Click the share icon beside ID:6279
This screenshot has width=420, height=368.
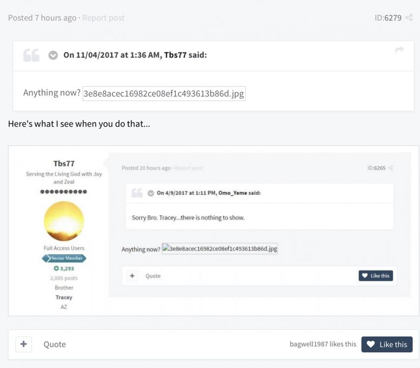click(409, 18)
